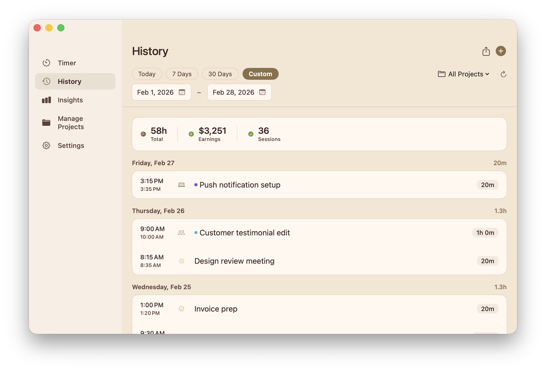Go to Manage Projects
546x372 pixels.
pos(71,123)
